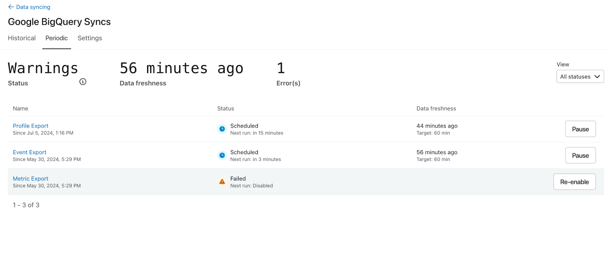Image resolution: width=610 pixels, height=255 pixels.
Task: Open the Metric Export sync link
Action: 30,178
